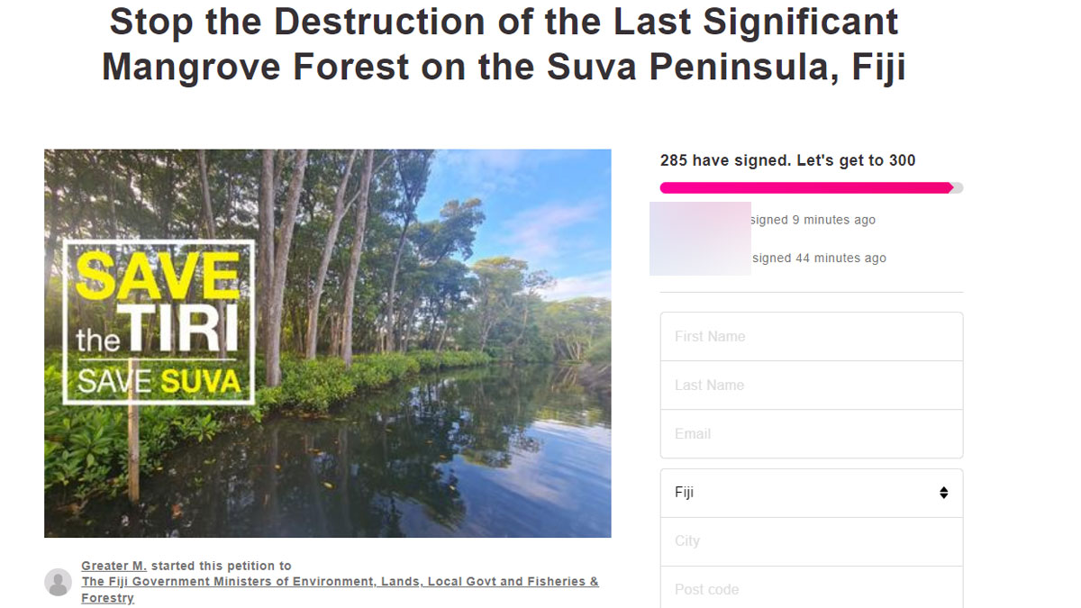
Task: Click the up-down arrow on the country selector
Action: 943,493
